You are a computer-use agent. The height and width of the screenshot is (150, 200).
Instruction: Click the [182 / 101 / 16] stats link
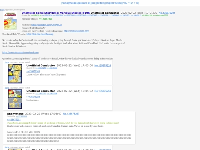[x=131, y=3]
